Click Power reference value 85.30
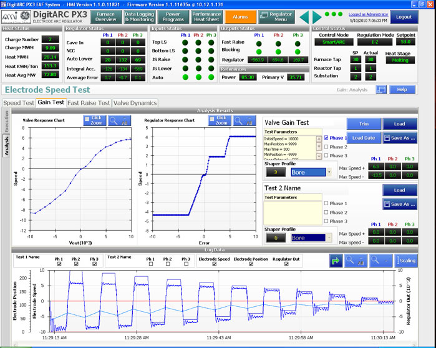The image size is (436, 348). point(248,77)
